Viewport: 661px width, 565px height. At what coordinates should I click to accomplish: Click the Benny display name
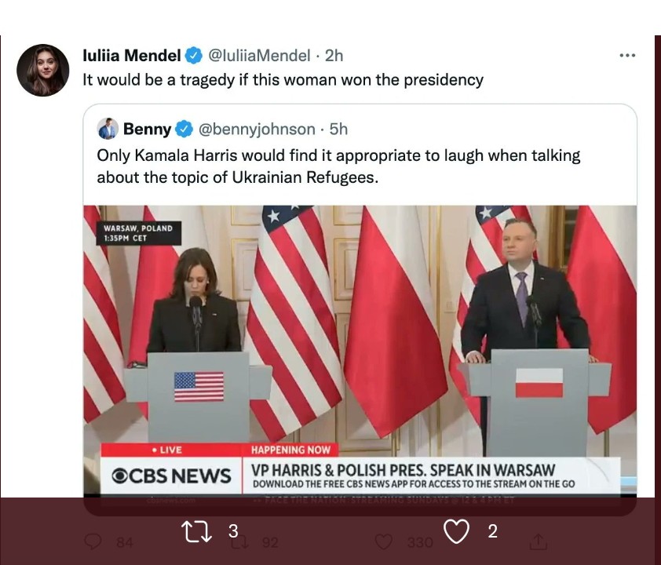pyautogui.click(x=147, y=129)
